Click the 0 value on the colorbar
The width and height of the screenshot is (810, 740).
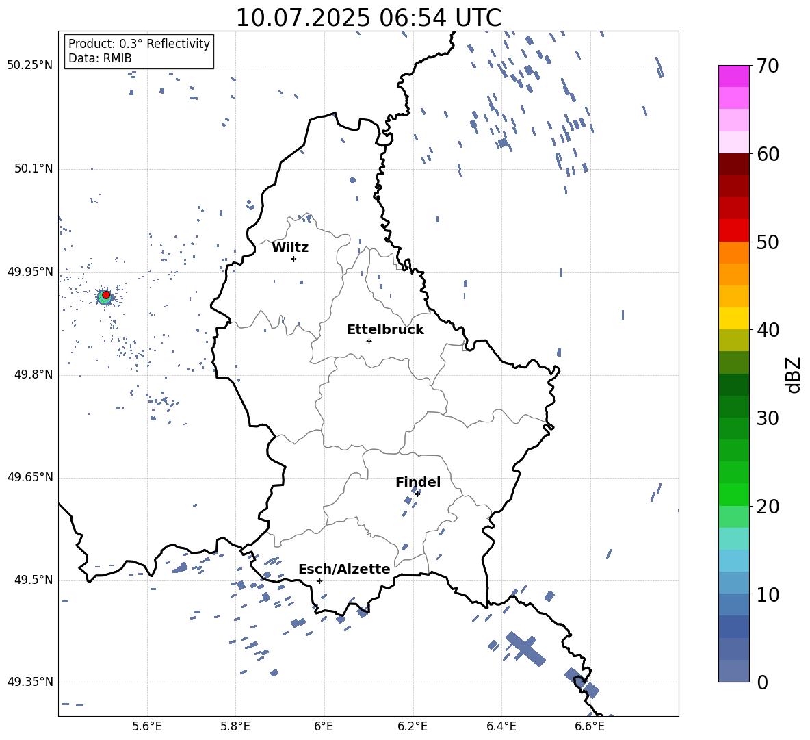pos(762,682)
